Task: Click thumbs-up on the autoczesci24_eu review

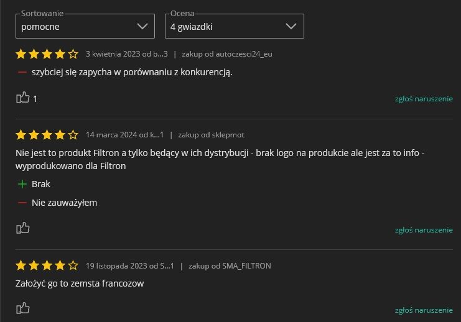Action: (22, 98)
